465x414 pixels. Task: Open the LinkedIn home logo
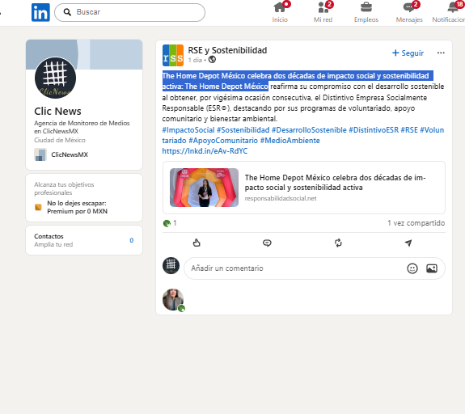pyautogui.click(x=40, y=12)
